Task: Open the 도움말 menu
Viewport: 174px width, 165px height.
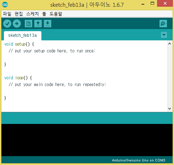Action: pos(56,14)
